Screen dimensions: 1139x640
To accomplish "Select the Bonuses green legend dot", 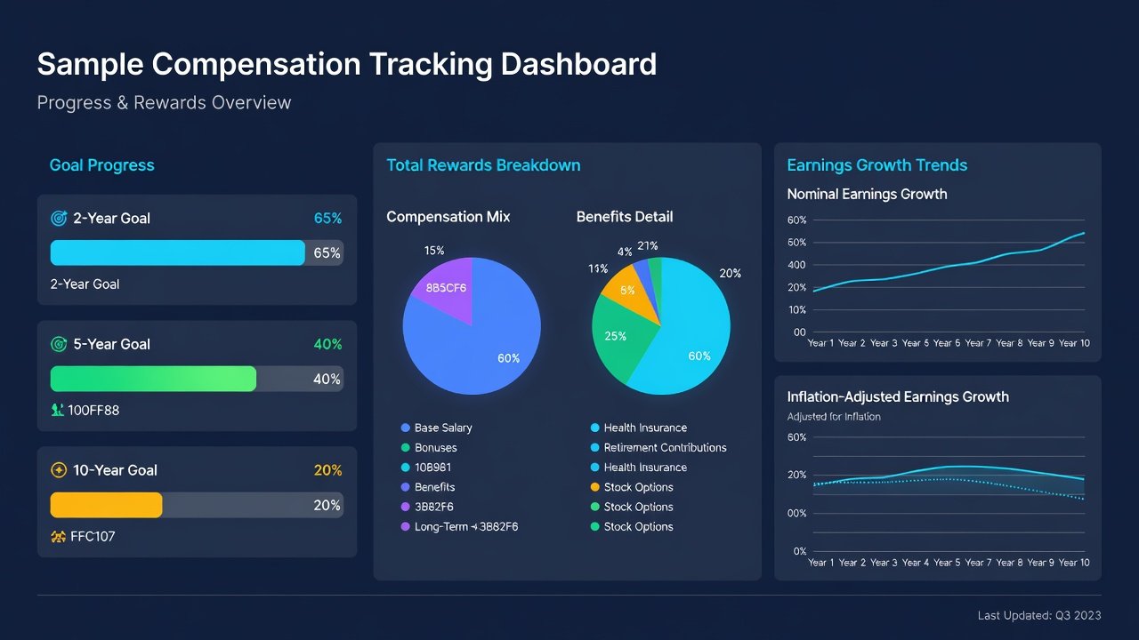I will (406, 447).
